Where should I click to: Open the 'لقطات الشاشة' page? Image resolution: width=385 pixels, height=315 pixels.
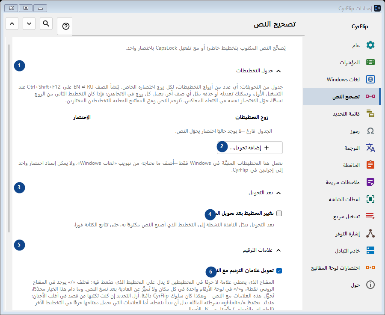pyautogui.click(x=341, y=199)
